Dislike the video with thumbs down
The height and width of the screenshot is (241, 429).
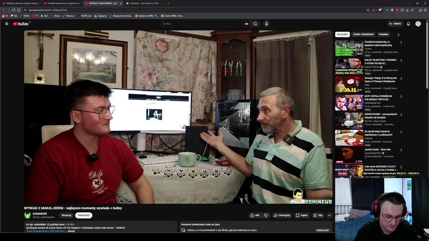(266, 215)
